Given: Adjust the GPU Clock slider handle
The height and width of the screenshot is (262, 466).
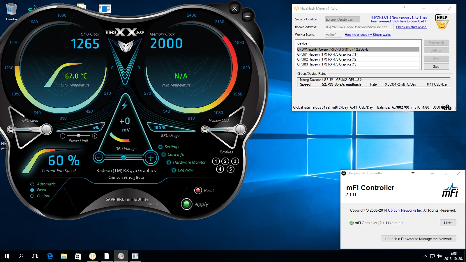Looking at the screenshot, I should pos(30,129).
